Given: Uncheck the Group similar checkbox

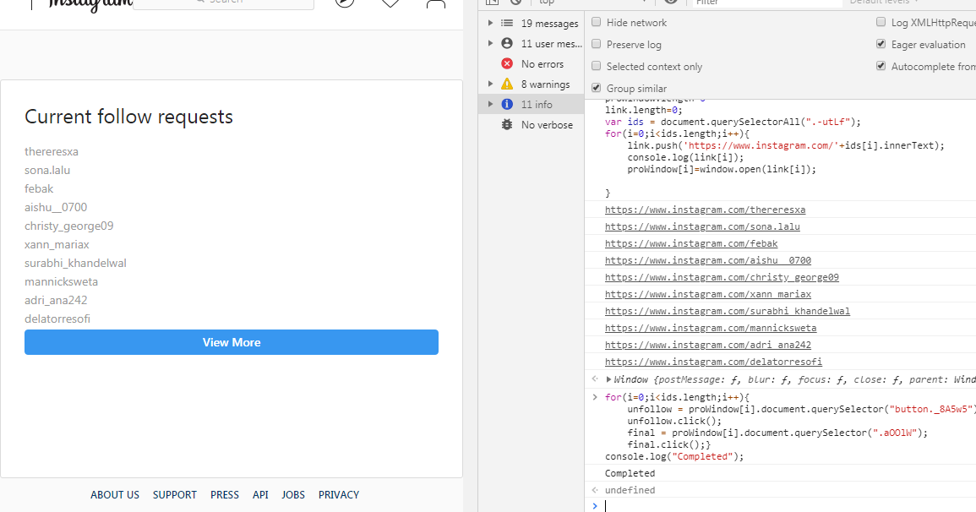Looking at the screenshot, I should 597,88.
